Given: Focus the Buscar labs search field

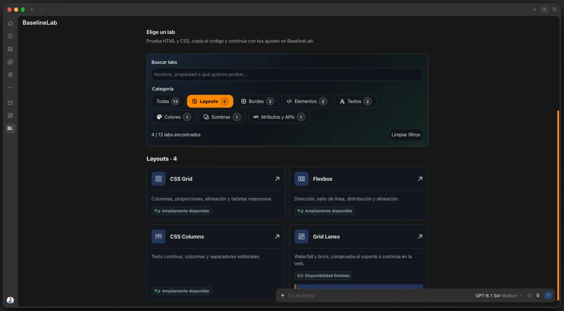Looking at the screenshot, I should pos(287,74).
